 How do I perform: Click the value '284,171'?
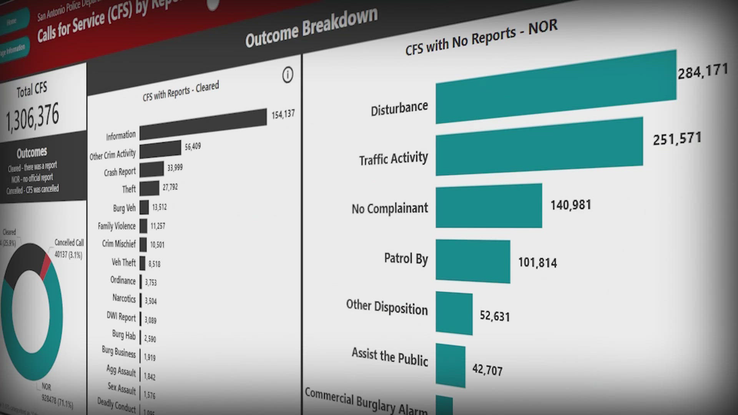click(x=703, y=71)
